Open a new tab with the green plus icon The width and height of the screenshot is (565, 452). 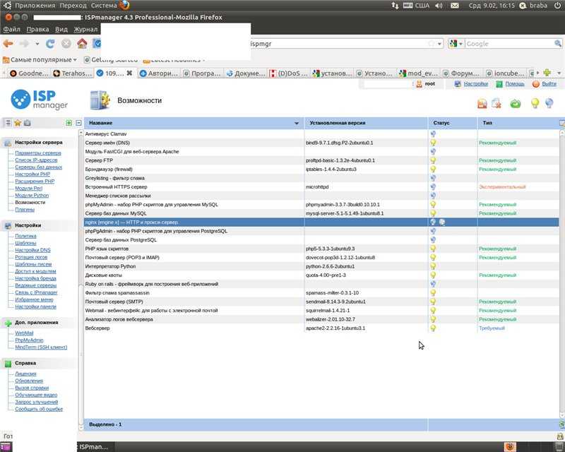(547, 73)
